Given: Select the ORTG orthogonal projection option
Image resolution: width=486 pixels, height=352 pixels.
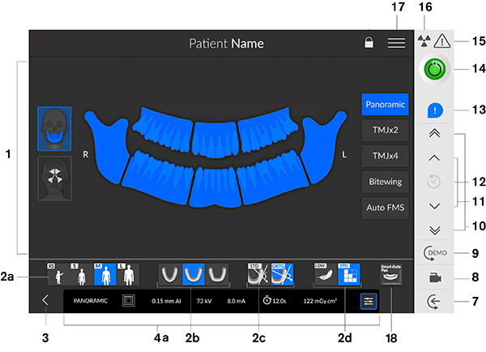Looking at the screenshot, I should pos(282,274).
